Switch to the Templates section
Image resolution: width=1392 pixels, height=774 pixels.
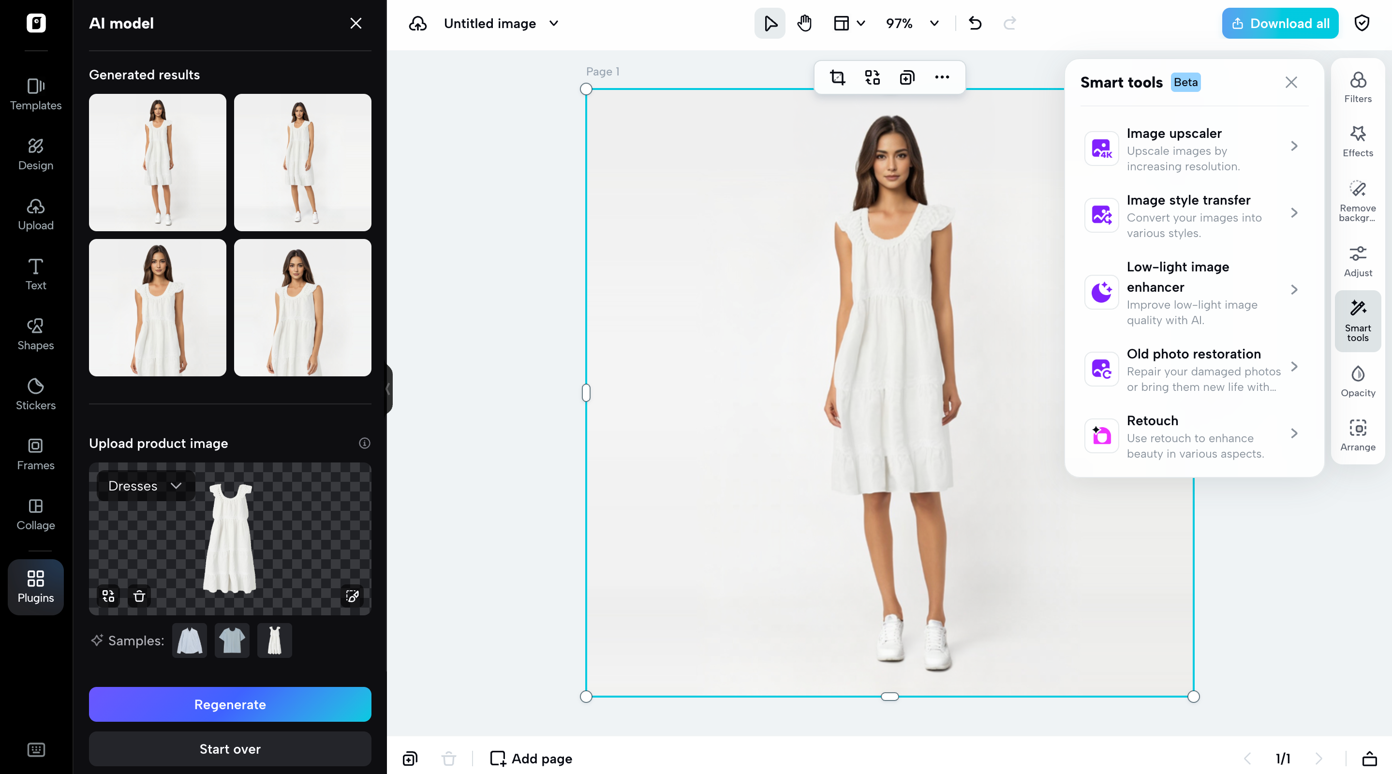coord(36,95)
